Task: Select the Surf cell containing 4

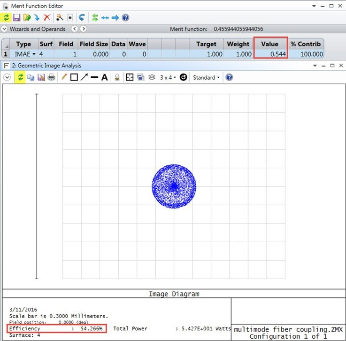Action: tap(45, 54)
